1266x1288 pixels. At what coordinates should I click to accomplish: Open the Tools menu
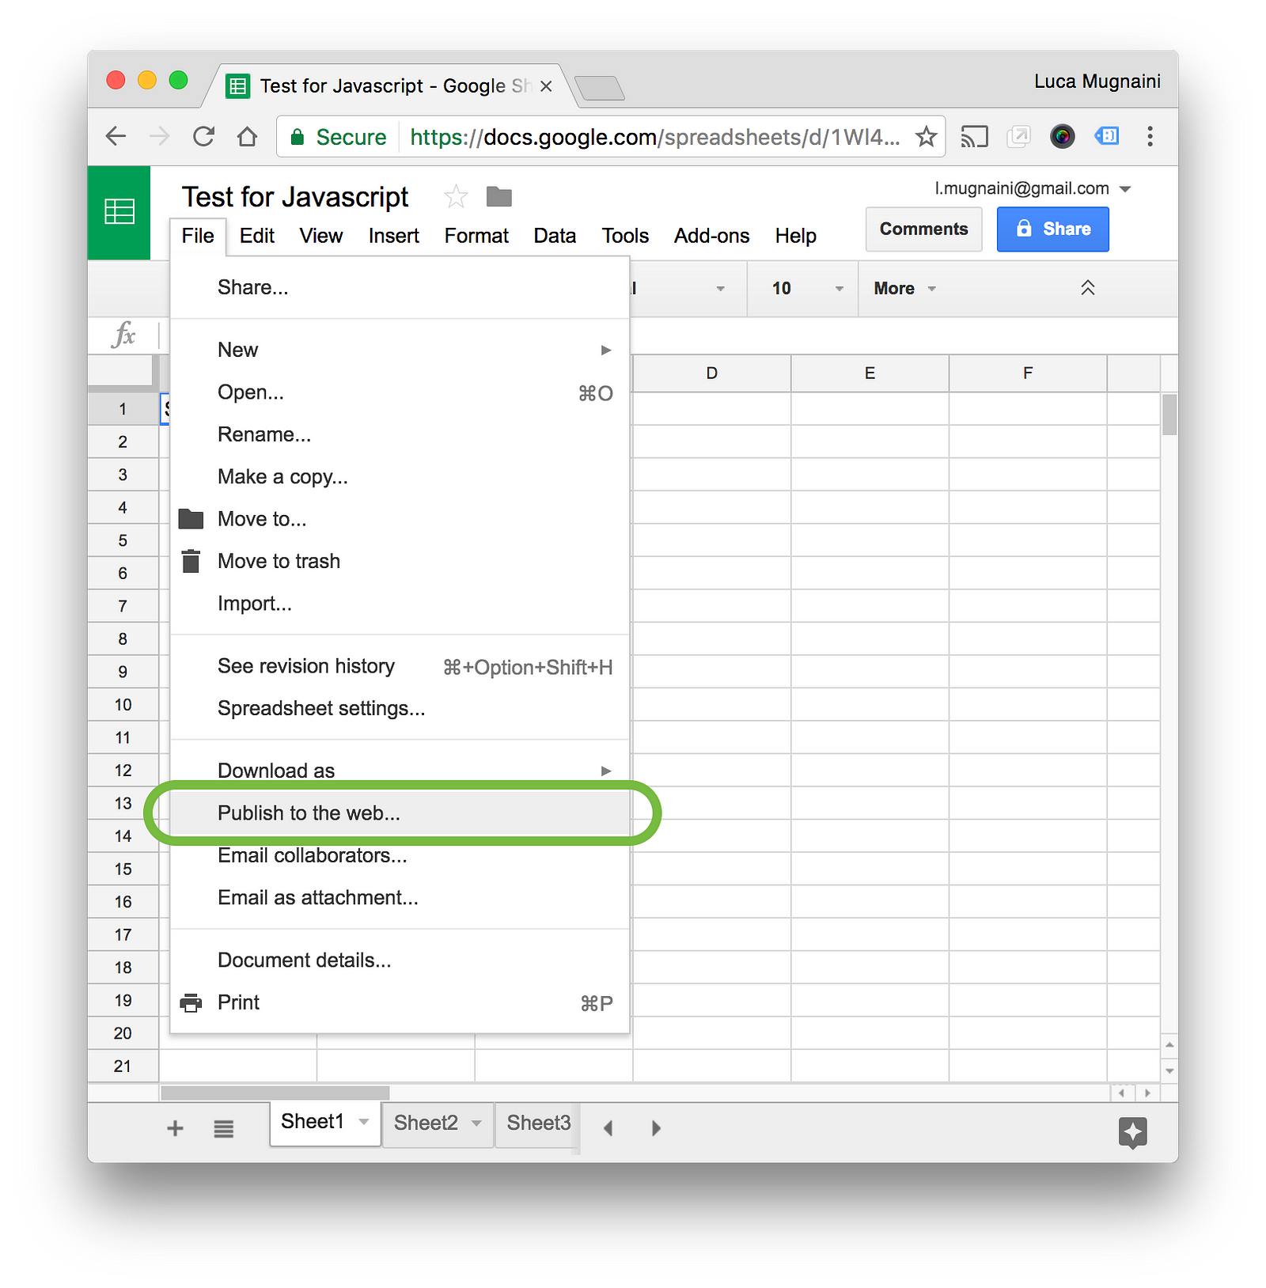pyautogui.click(x=625, y=236)
